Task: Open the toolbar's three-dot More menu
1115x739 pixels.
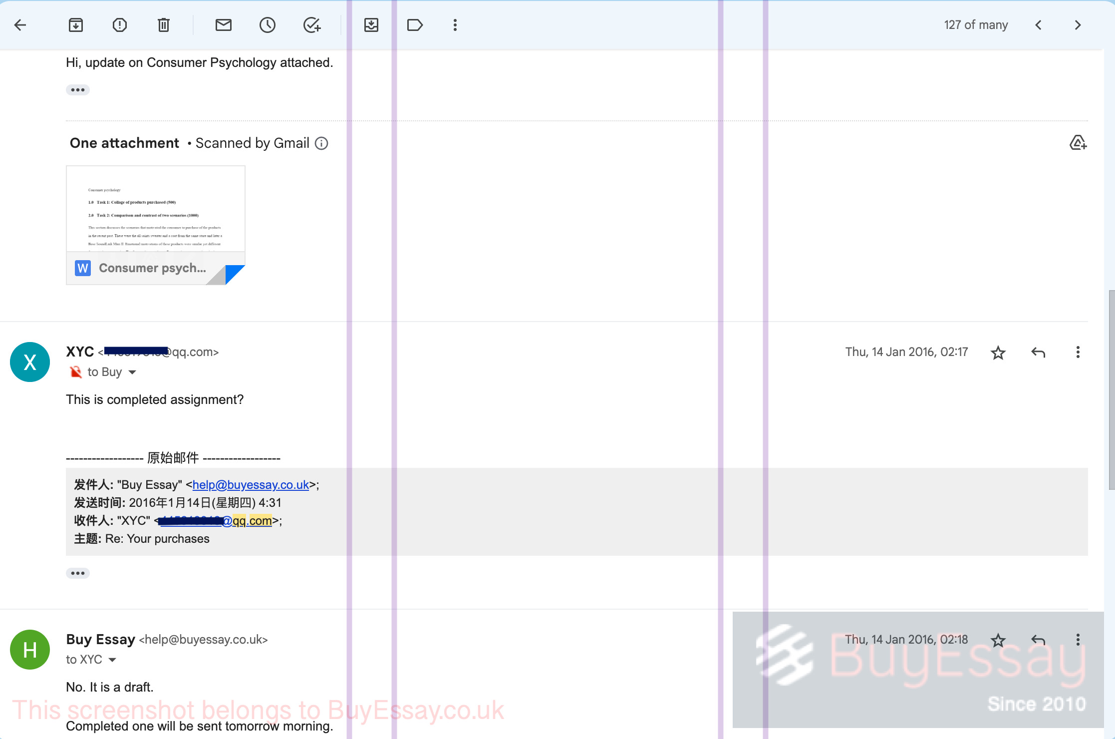Action: (455, 25)
